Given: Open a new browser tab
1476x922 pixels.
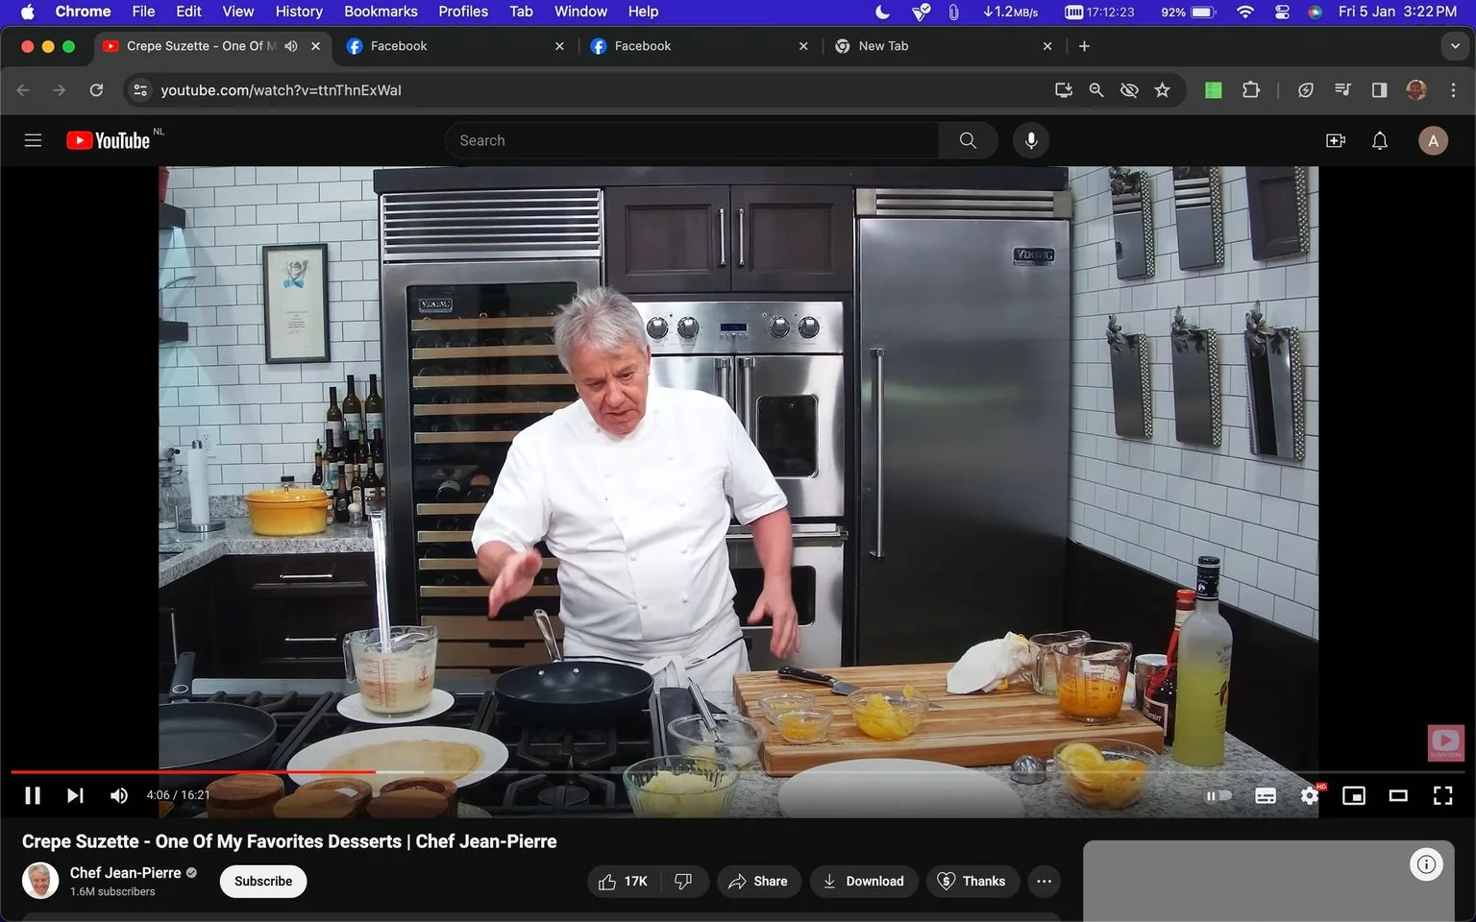Looking at the screenshot, I should click(1084, 46).
